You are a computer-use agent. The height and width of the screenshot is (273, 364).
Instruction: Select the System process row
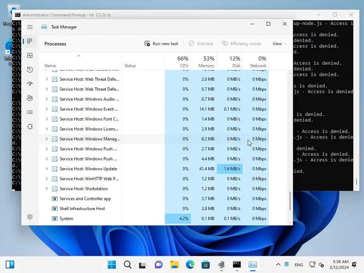(x=154, y=219)
